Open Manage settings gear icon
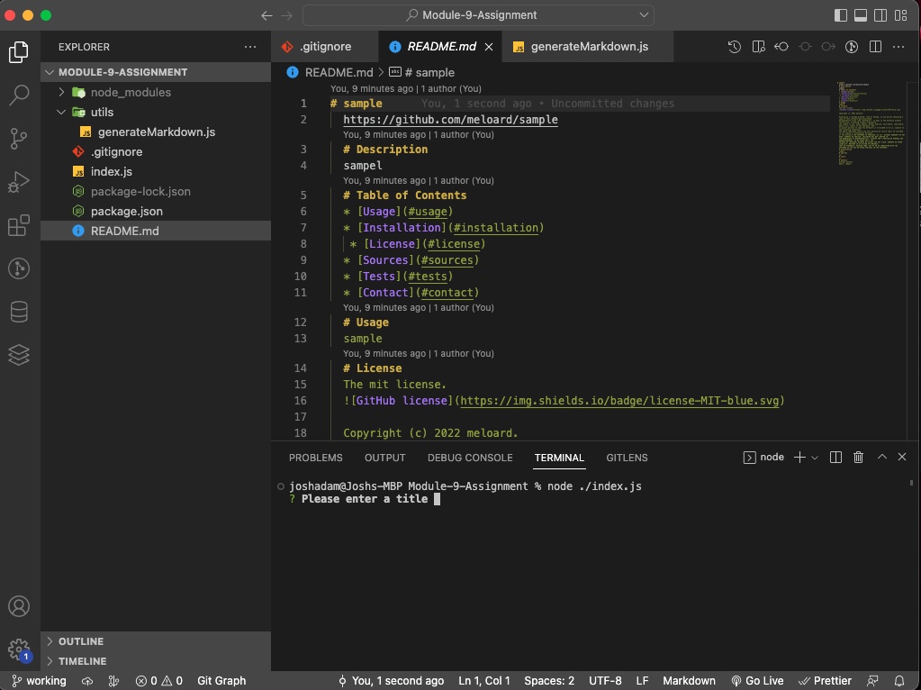921x690 pixels. click(x=19, y=649)
